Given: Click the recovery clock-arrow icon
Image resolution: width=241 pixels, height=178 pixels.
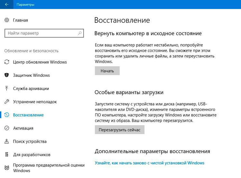Looking at the screenshot, I should (7, 115).
